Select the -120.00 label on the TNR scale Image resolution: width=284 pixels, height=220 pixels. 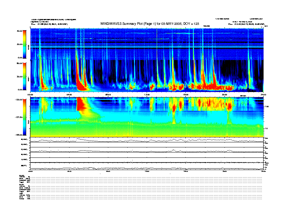click(x=19, y=100)
